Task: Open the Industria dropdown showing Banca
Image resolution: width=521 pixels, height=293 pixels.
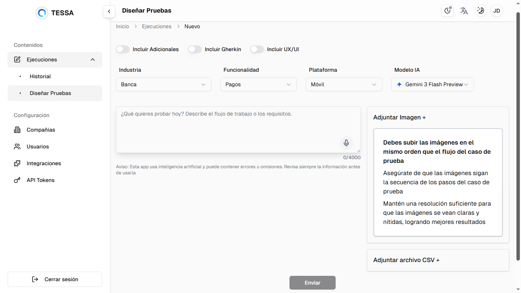Action: 163,84
